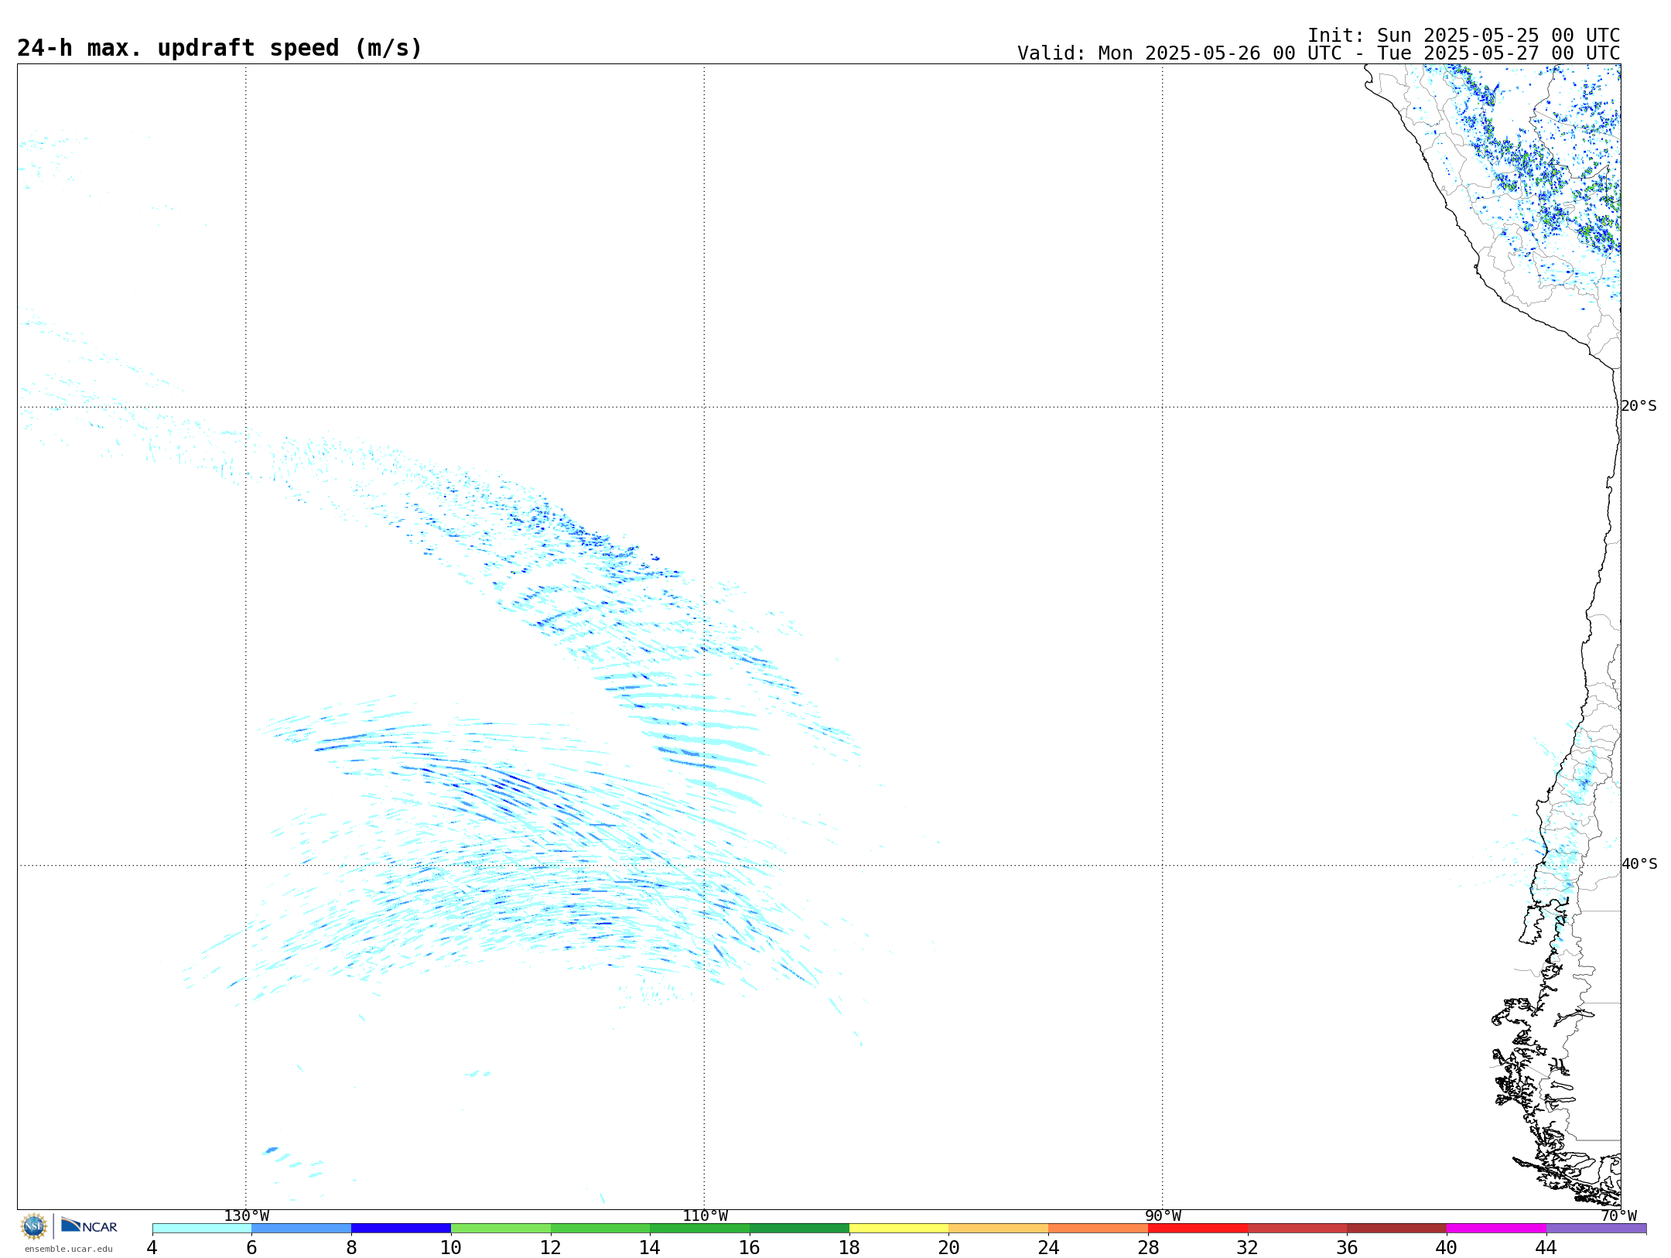This screenshot has width=1671, height=1258.
Task: Select the light orange 20–24 color swatch
Action: (999, 1228)
